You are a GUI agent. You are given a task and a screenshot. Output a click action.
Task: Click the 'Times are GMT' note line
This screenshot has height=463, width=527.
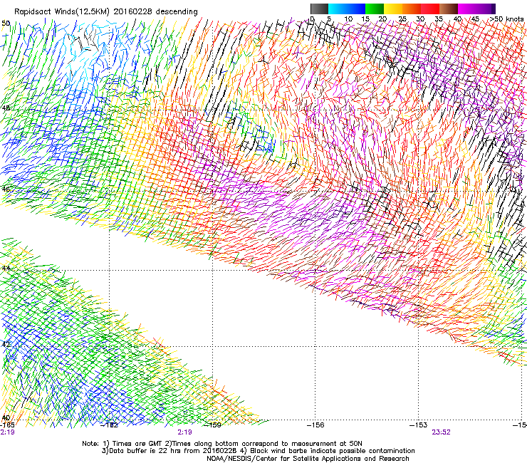pyautogui.click(x=221, y=444)
